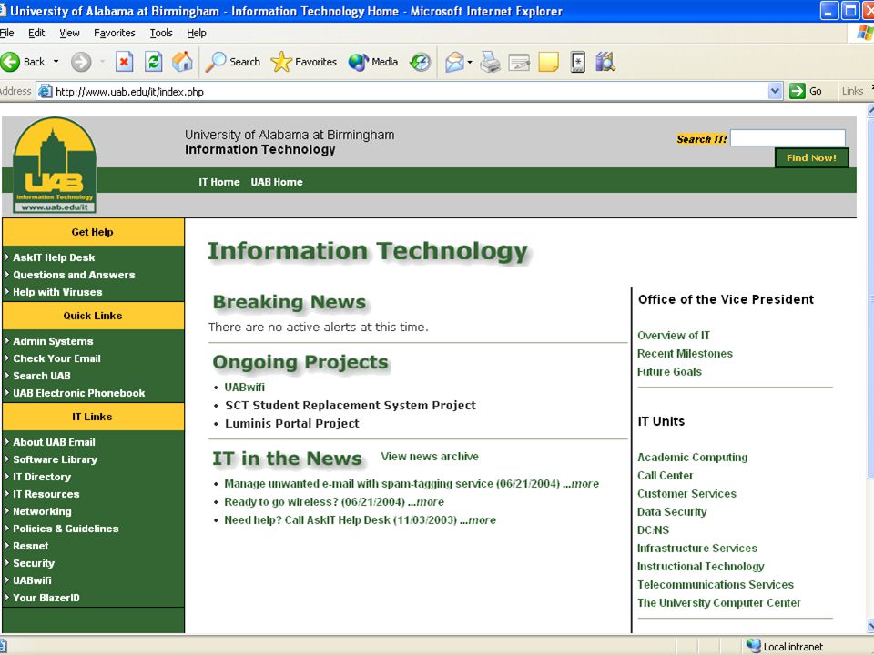Click the Local intranet zone icon
Screen dimensions: 874x655
point(754,646)
